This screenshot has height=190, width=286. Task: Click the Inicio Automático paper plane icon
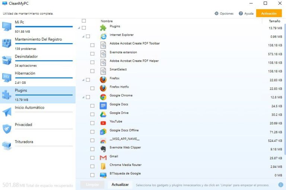(x=7, y=112)
